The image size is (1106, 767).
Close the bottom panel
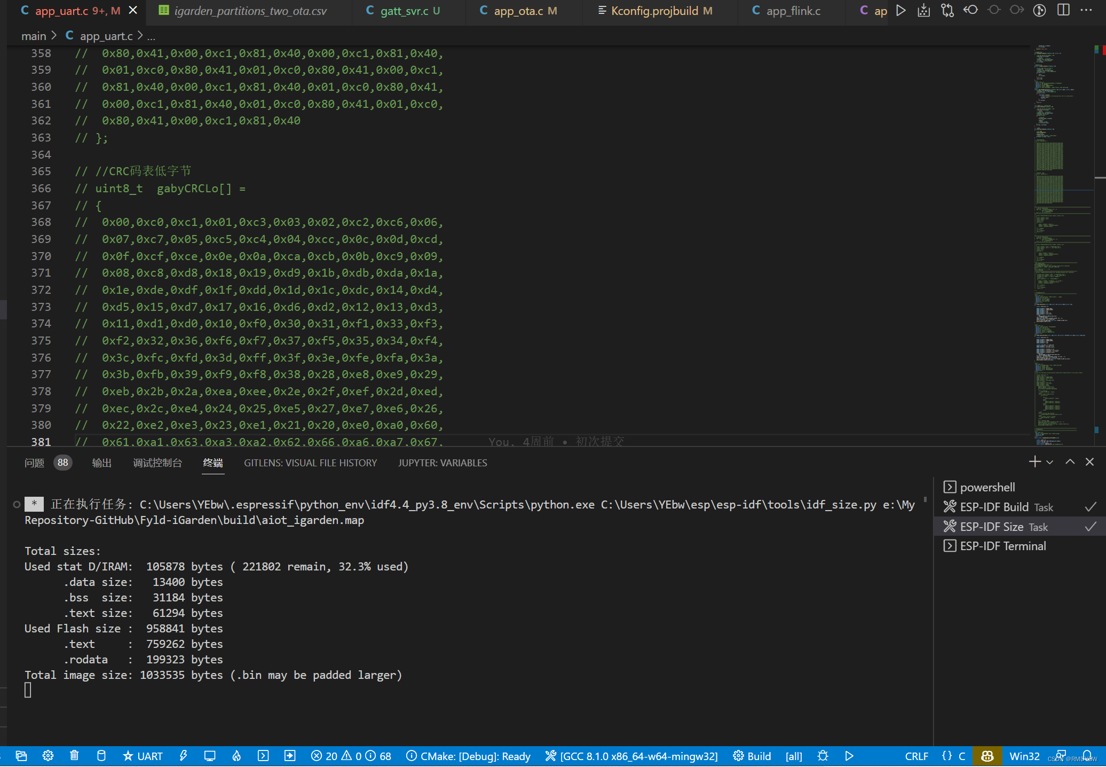click(1089, 461)
